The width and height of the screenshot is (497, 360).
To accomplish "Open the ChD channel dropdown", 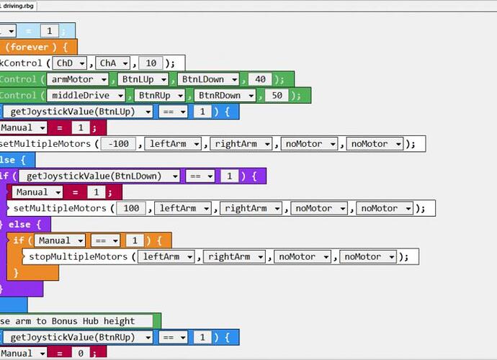I will [71, 63].
